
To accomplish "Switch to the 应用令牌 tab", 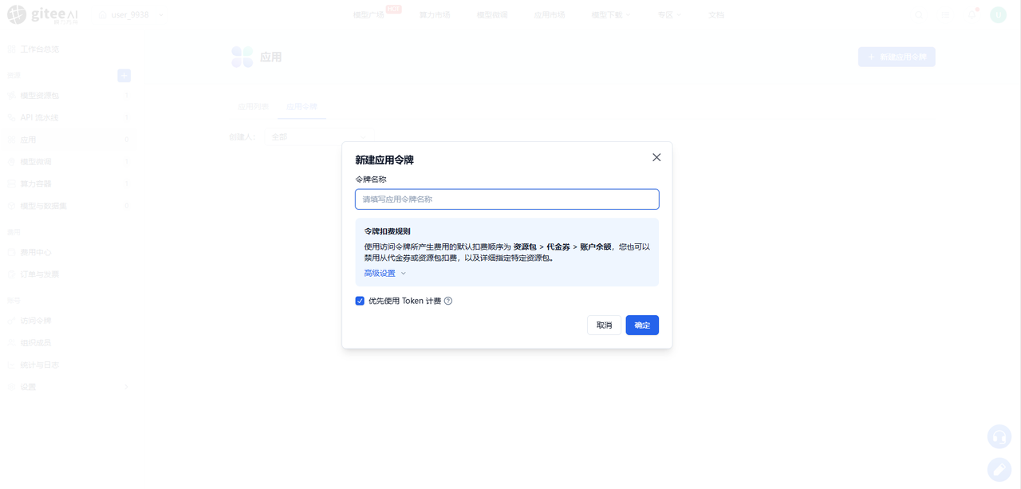I will [302, 106].
